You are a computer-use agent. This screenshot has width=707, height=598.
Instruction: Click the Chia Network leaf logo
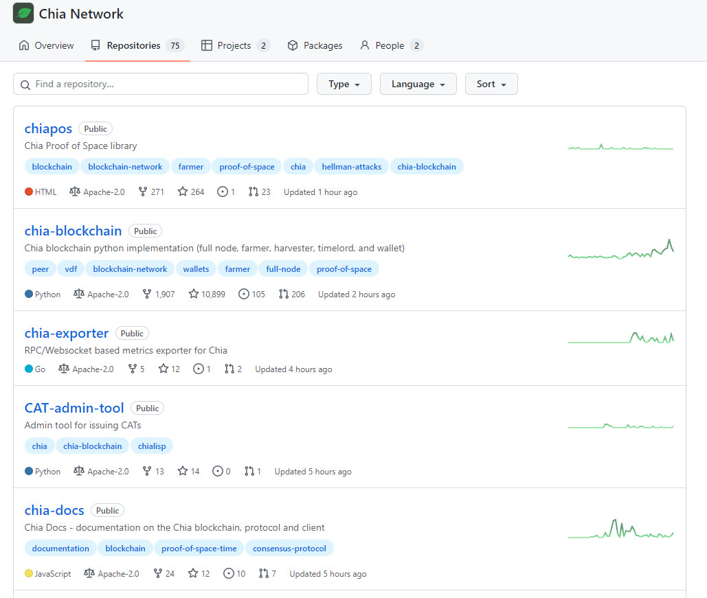click(23, 13)
